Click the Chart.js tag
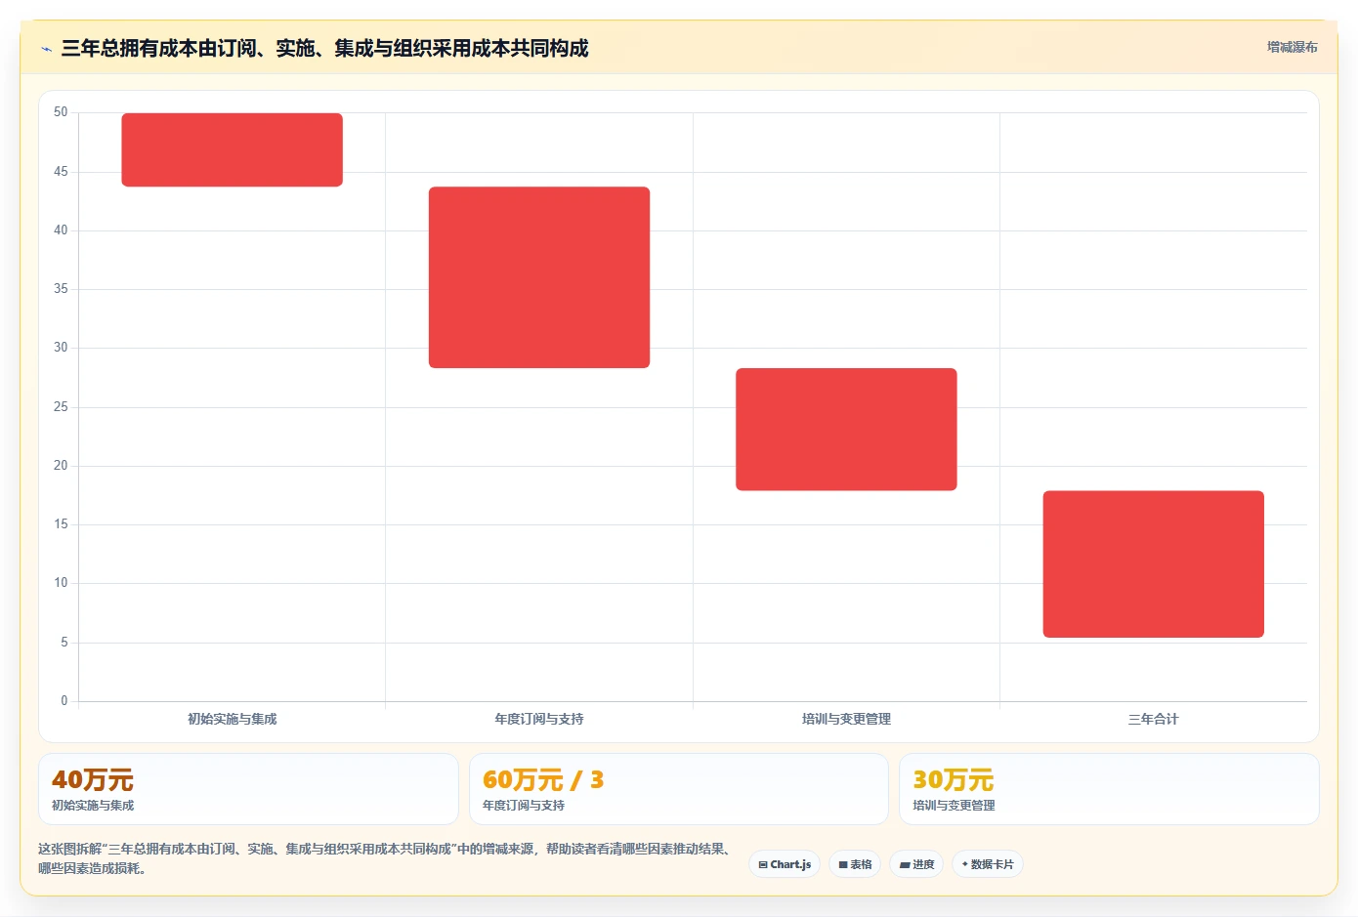Screen dimensions: 1358x917 pos(785,864)
